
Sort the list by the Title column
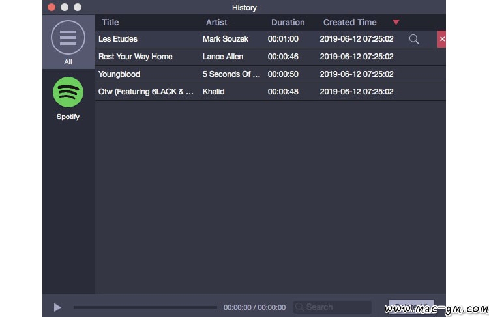(110, 22)
